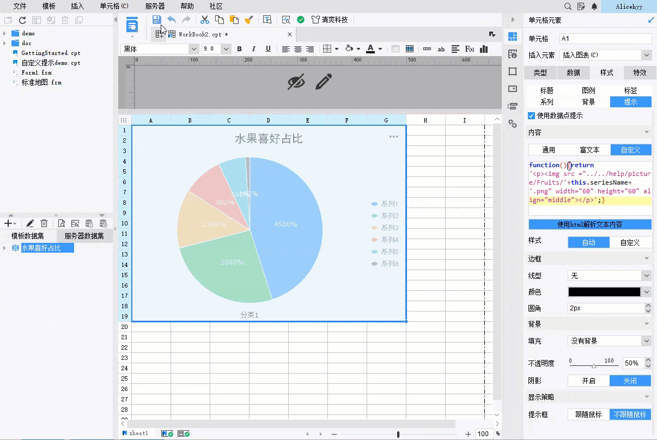Choose 跟随鼠标 for the tooltip box
The height and width of the screenshot is (440, 657).
click(589, 414)
